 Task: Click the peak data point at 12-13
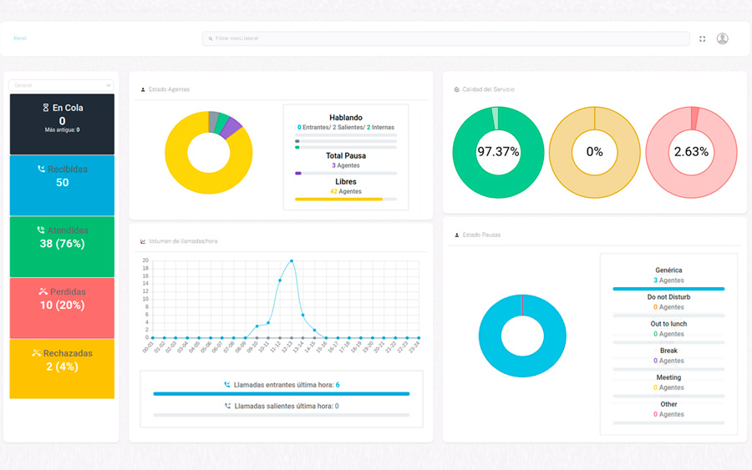coord(292,261)
